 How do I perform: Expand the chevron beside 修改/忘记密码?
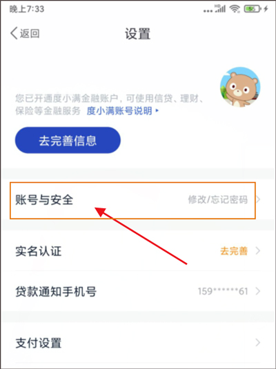[258, 199]
